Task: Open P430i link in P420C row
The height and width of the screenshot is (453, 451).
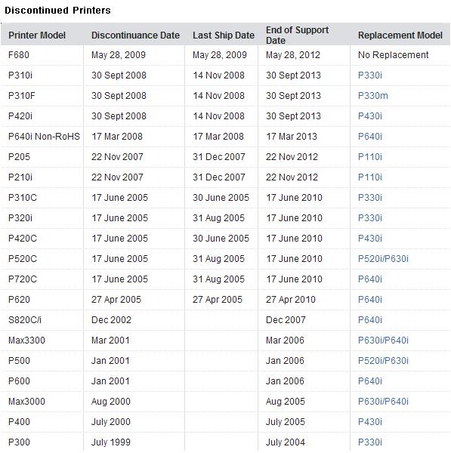Action: [x=369, y=239]
